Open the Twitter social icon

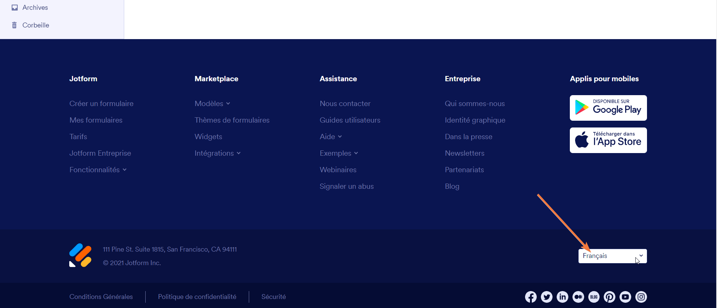coord(547,297)
